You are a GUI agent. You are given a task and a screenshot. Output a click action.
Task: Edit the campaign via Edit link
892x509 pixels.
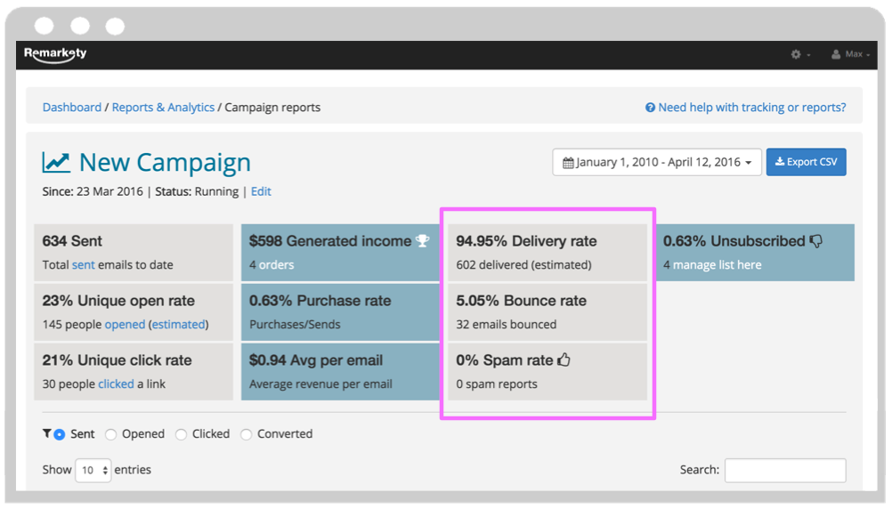(261, 191)
